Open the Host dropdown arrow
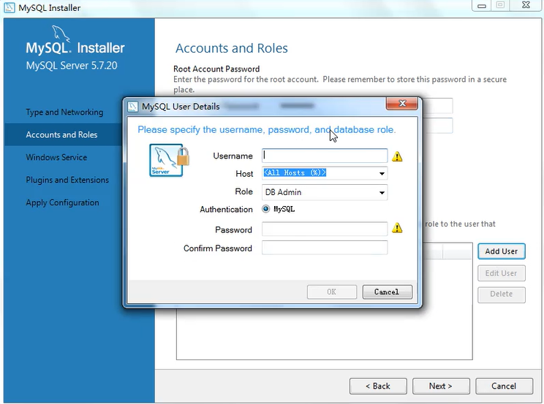The width and height of the screenshot is (544, 404). [x=382, y=173]
